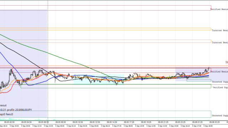Click the 09.05 10:50 time axis label
Viewport: 228px width, 128px height.
[x=78, y=122]
